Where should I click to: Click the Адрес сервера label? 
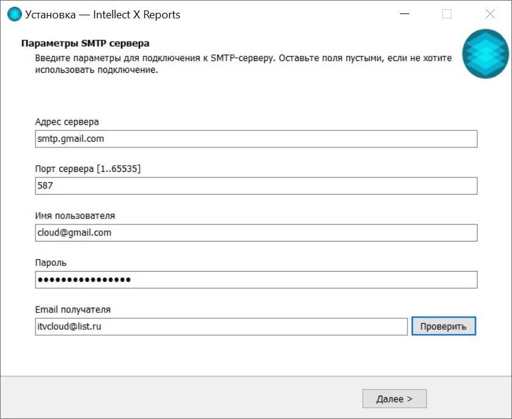click(x=67, y=122)
